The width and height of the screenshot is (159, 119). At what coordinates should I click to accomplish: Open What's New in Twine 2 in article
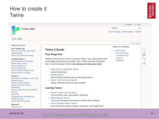pyautogui.click(x=60, y=98)
